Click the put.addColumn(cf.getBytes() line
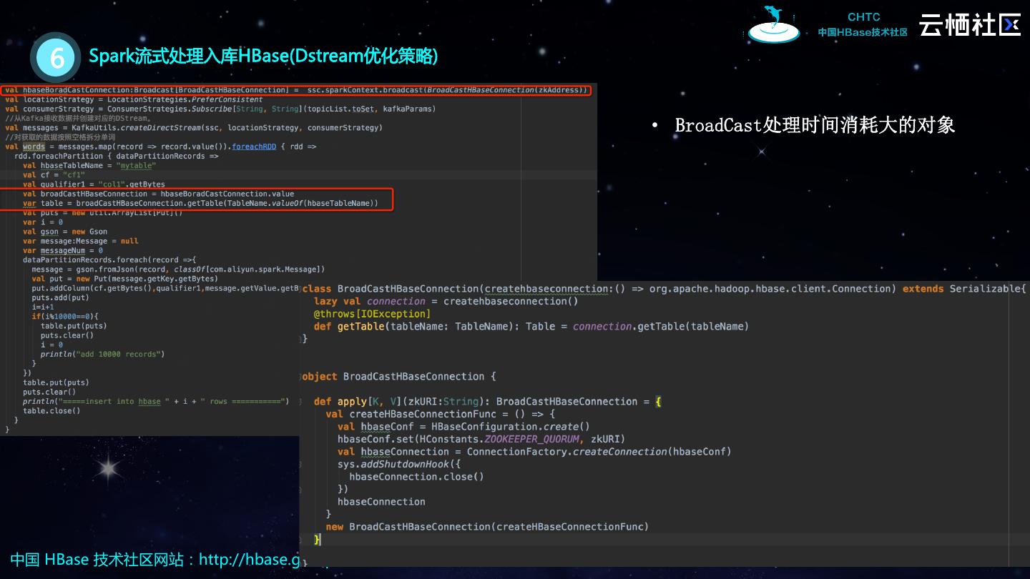 (165, 288)
